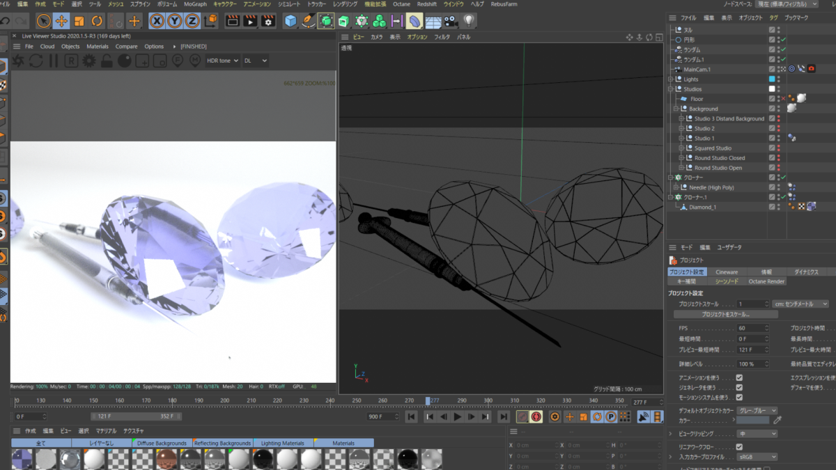Click the light bulb icon
The width and height of the screenshot is (836, 470).
[x=470, y=21]
